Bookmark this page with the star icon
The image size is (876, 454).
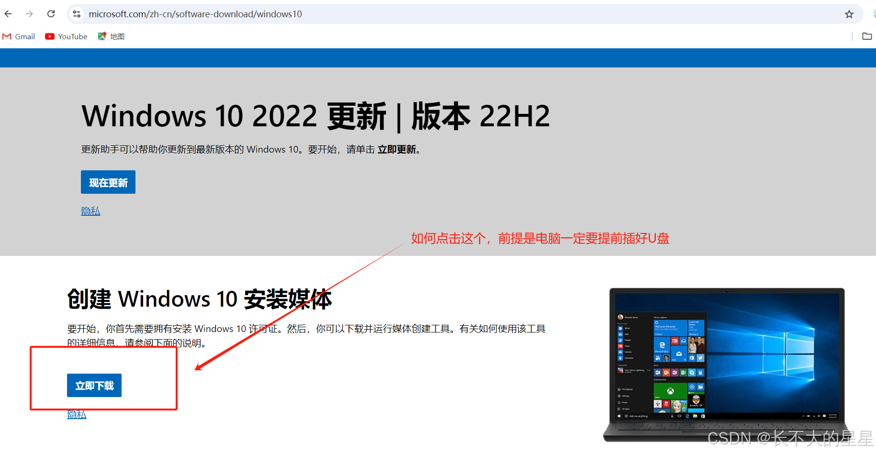coord(849,14)
